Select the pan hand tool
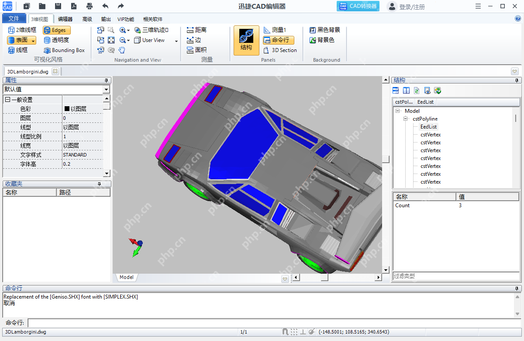The height and width of the screenshot is (341, 524). (122, 50)
